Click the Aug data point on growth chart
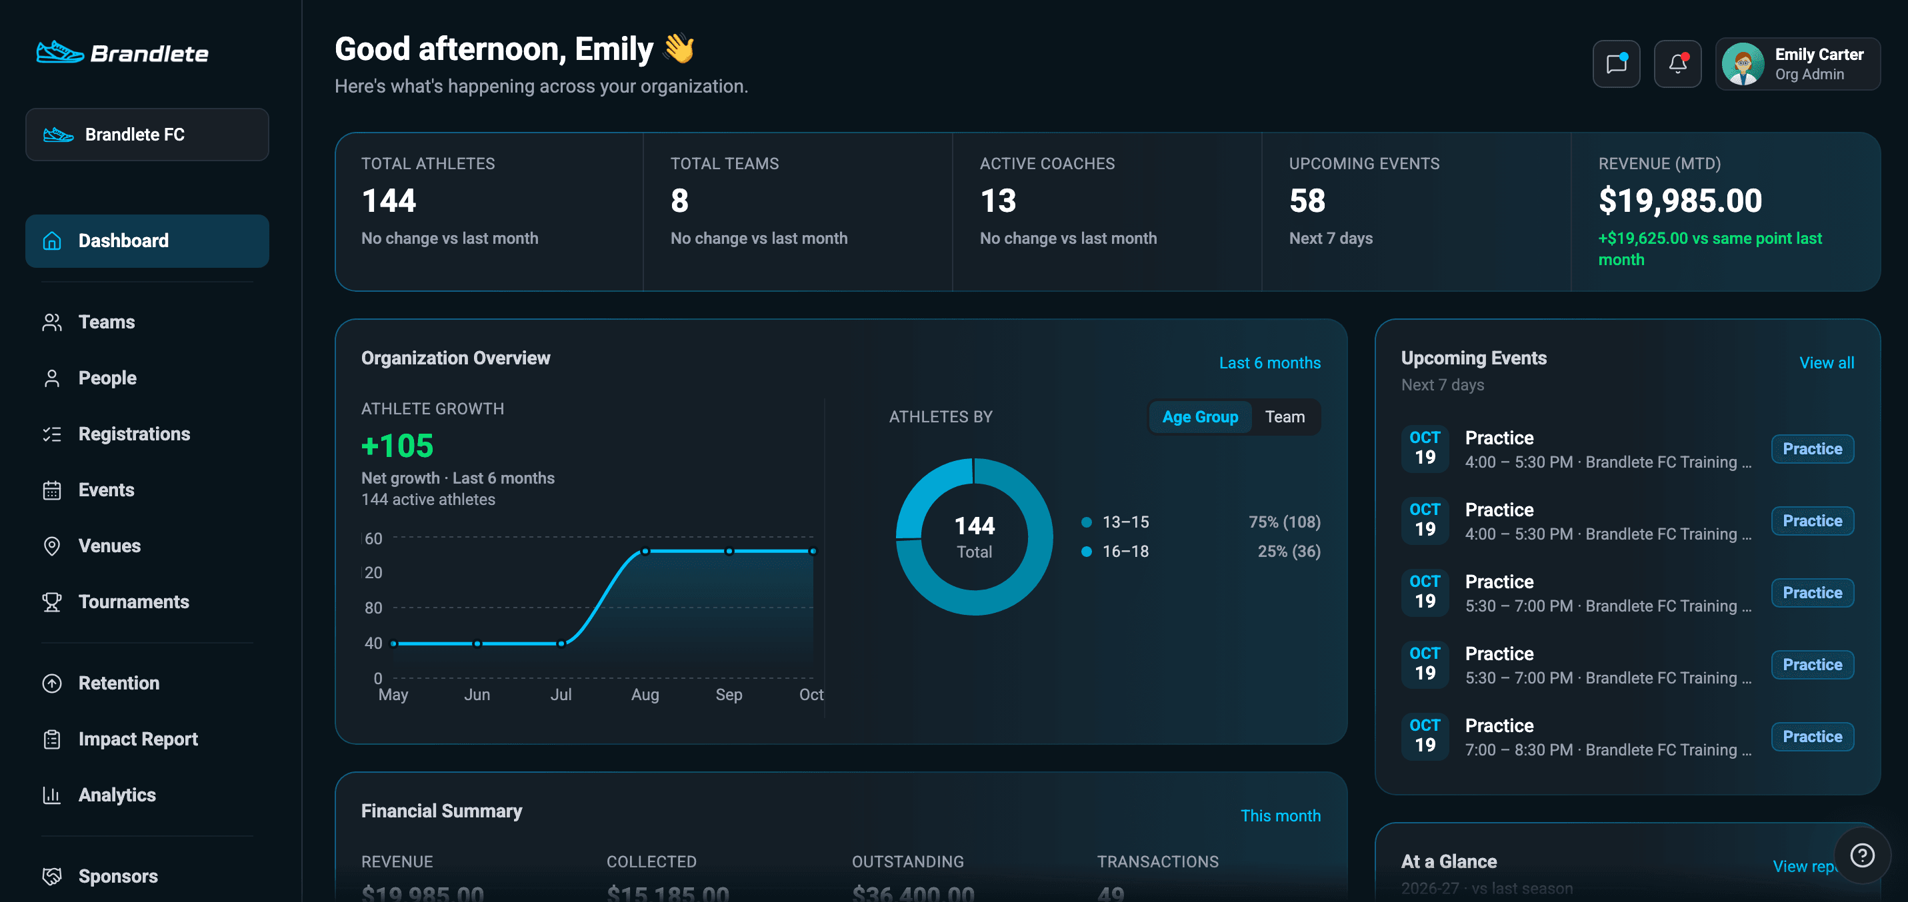The image size is (1908, 902). pos(645,552)
